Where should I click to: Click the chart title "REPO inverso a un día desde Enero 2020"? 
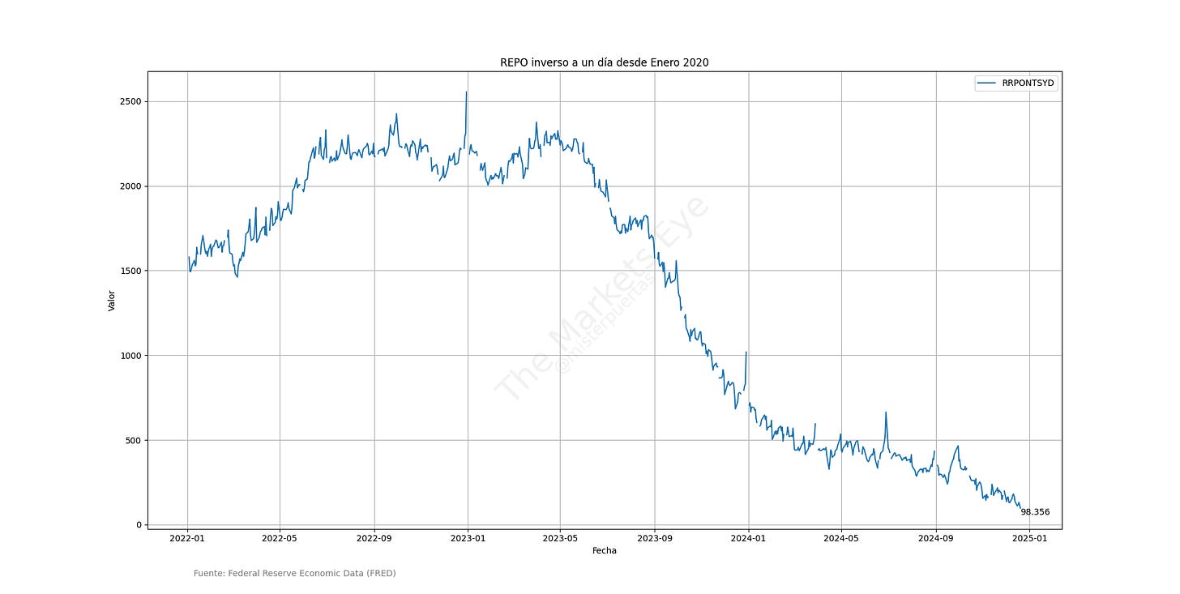coord(604,62)
